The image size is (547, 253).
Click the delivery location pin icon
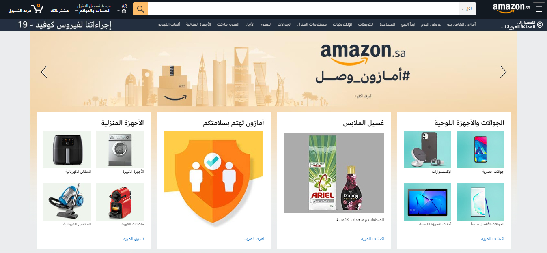coord(540,25)
